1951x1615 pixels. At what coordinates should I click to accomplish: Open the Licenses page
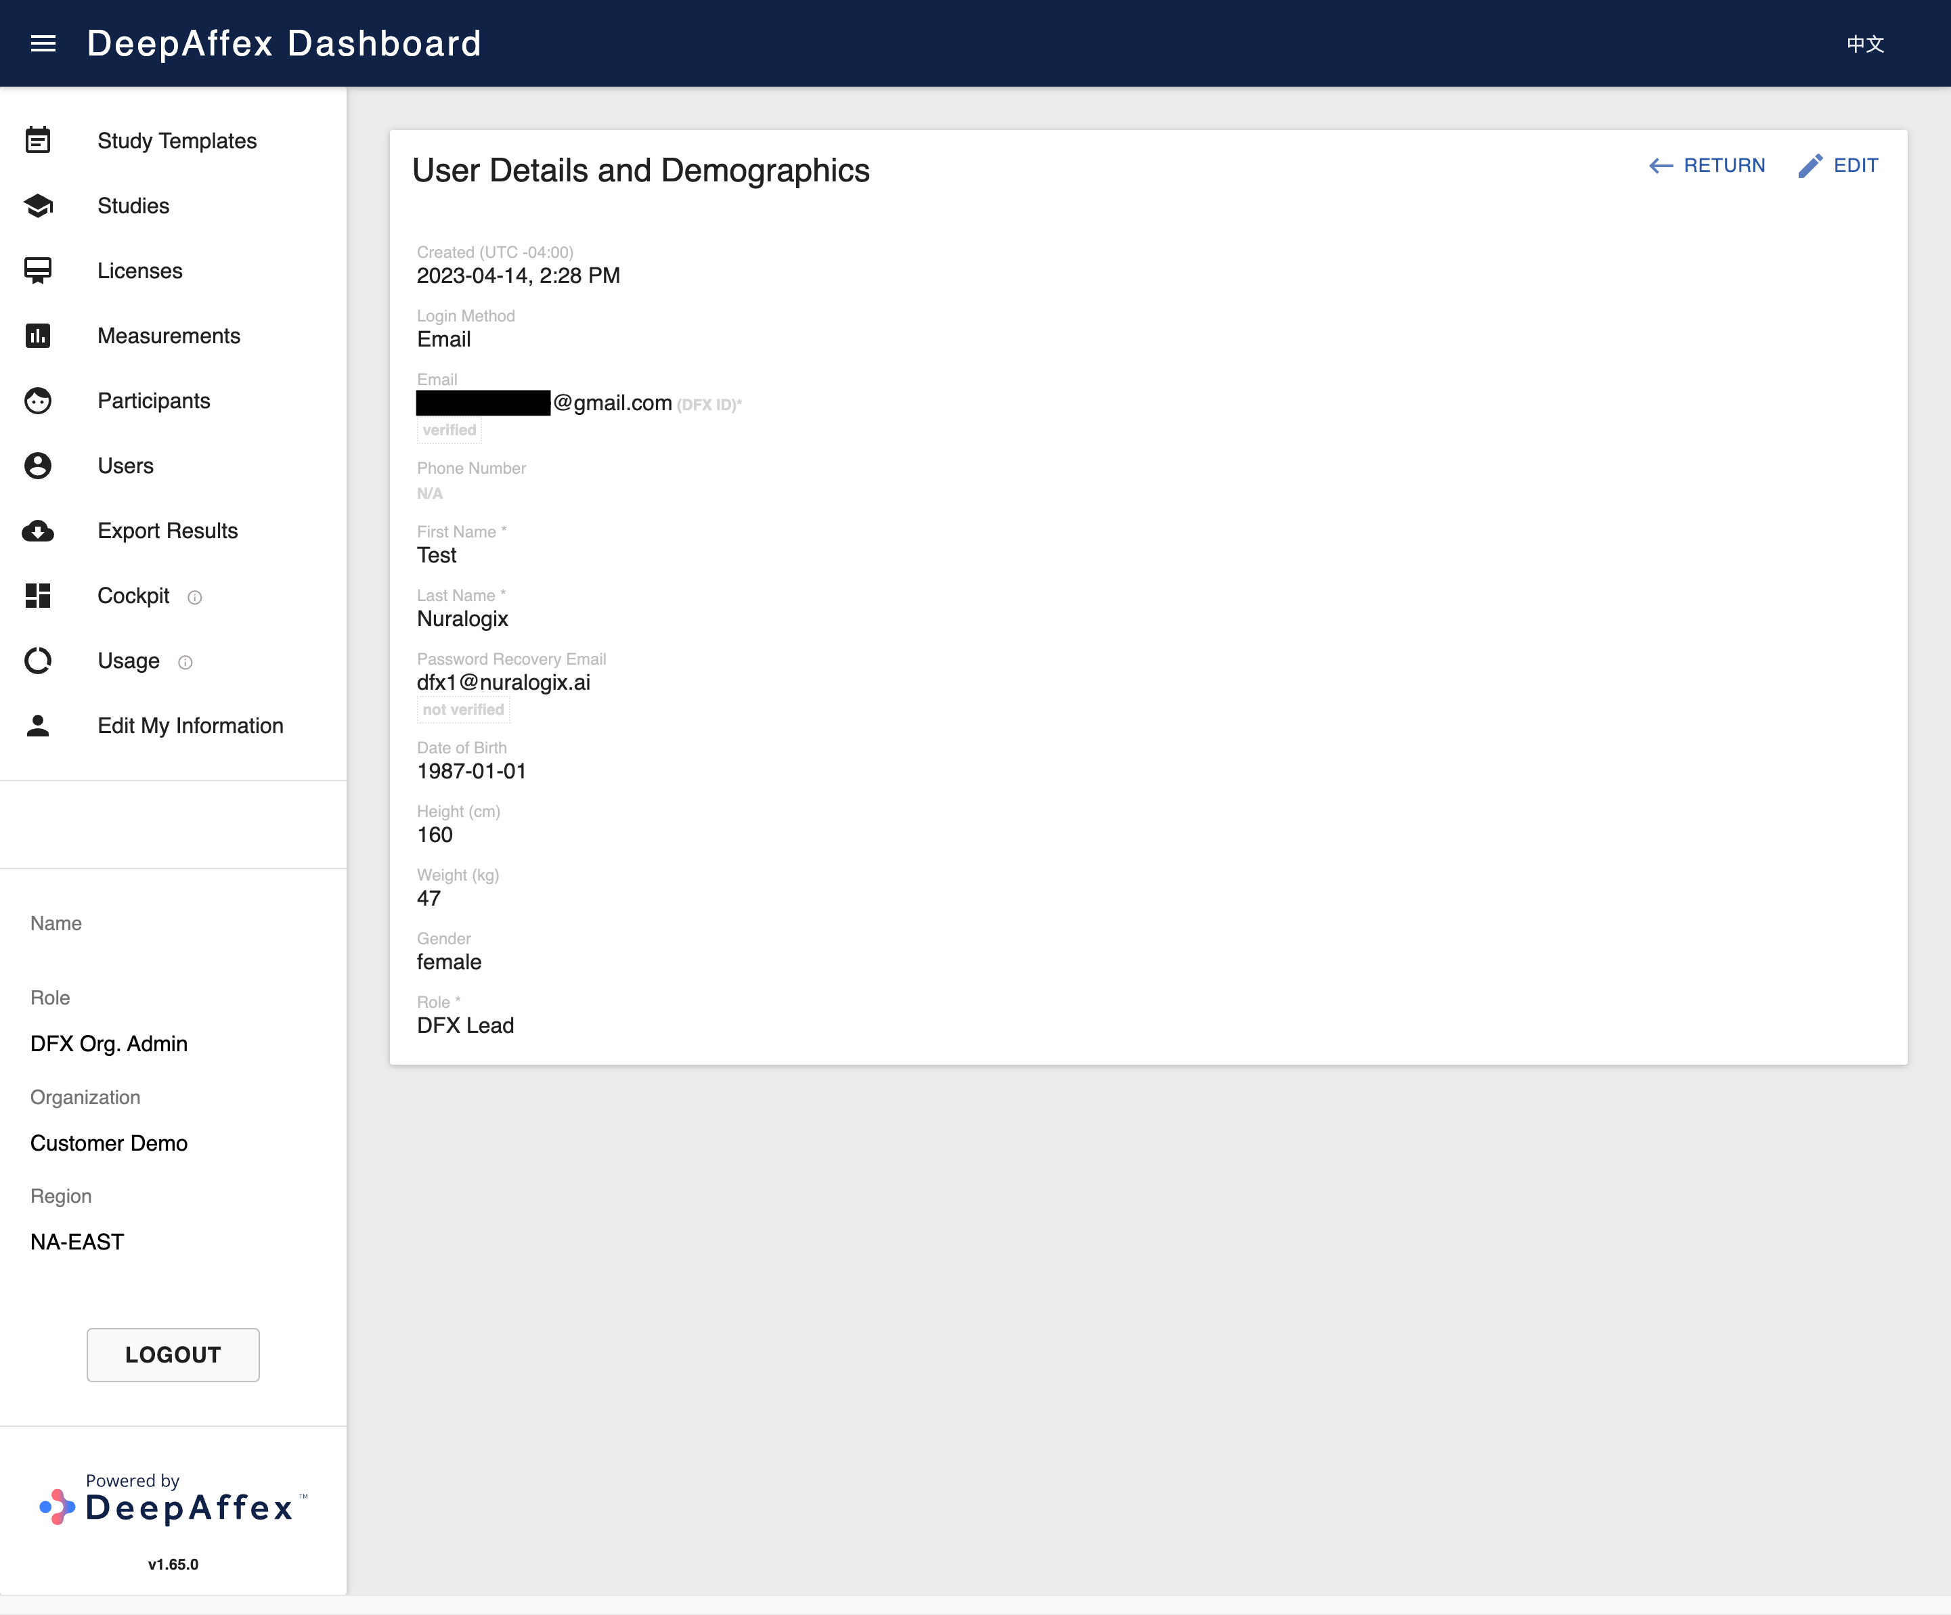coord(174,270)
